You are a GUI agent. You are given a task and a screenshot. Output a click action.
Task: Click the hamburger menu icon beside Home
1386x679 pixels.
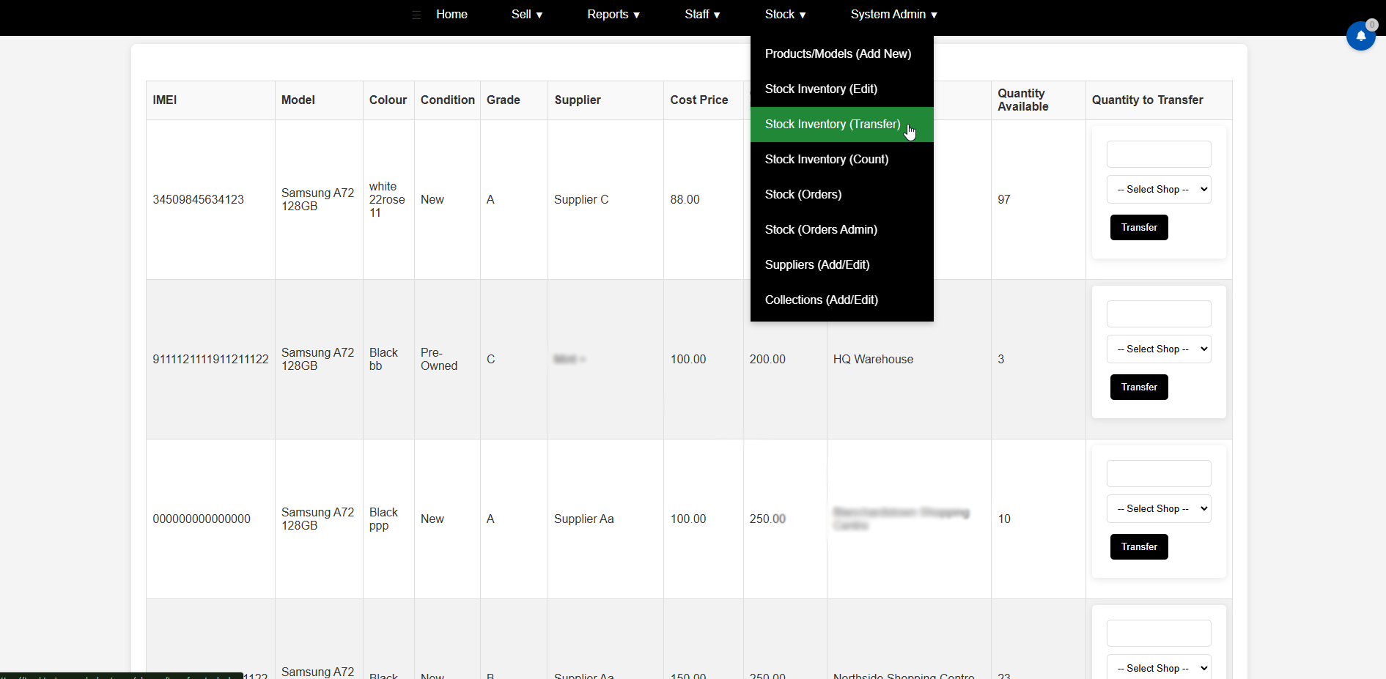click(x=416, y=15)
